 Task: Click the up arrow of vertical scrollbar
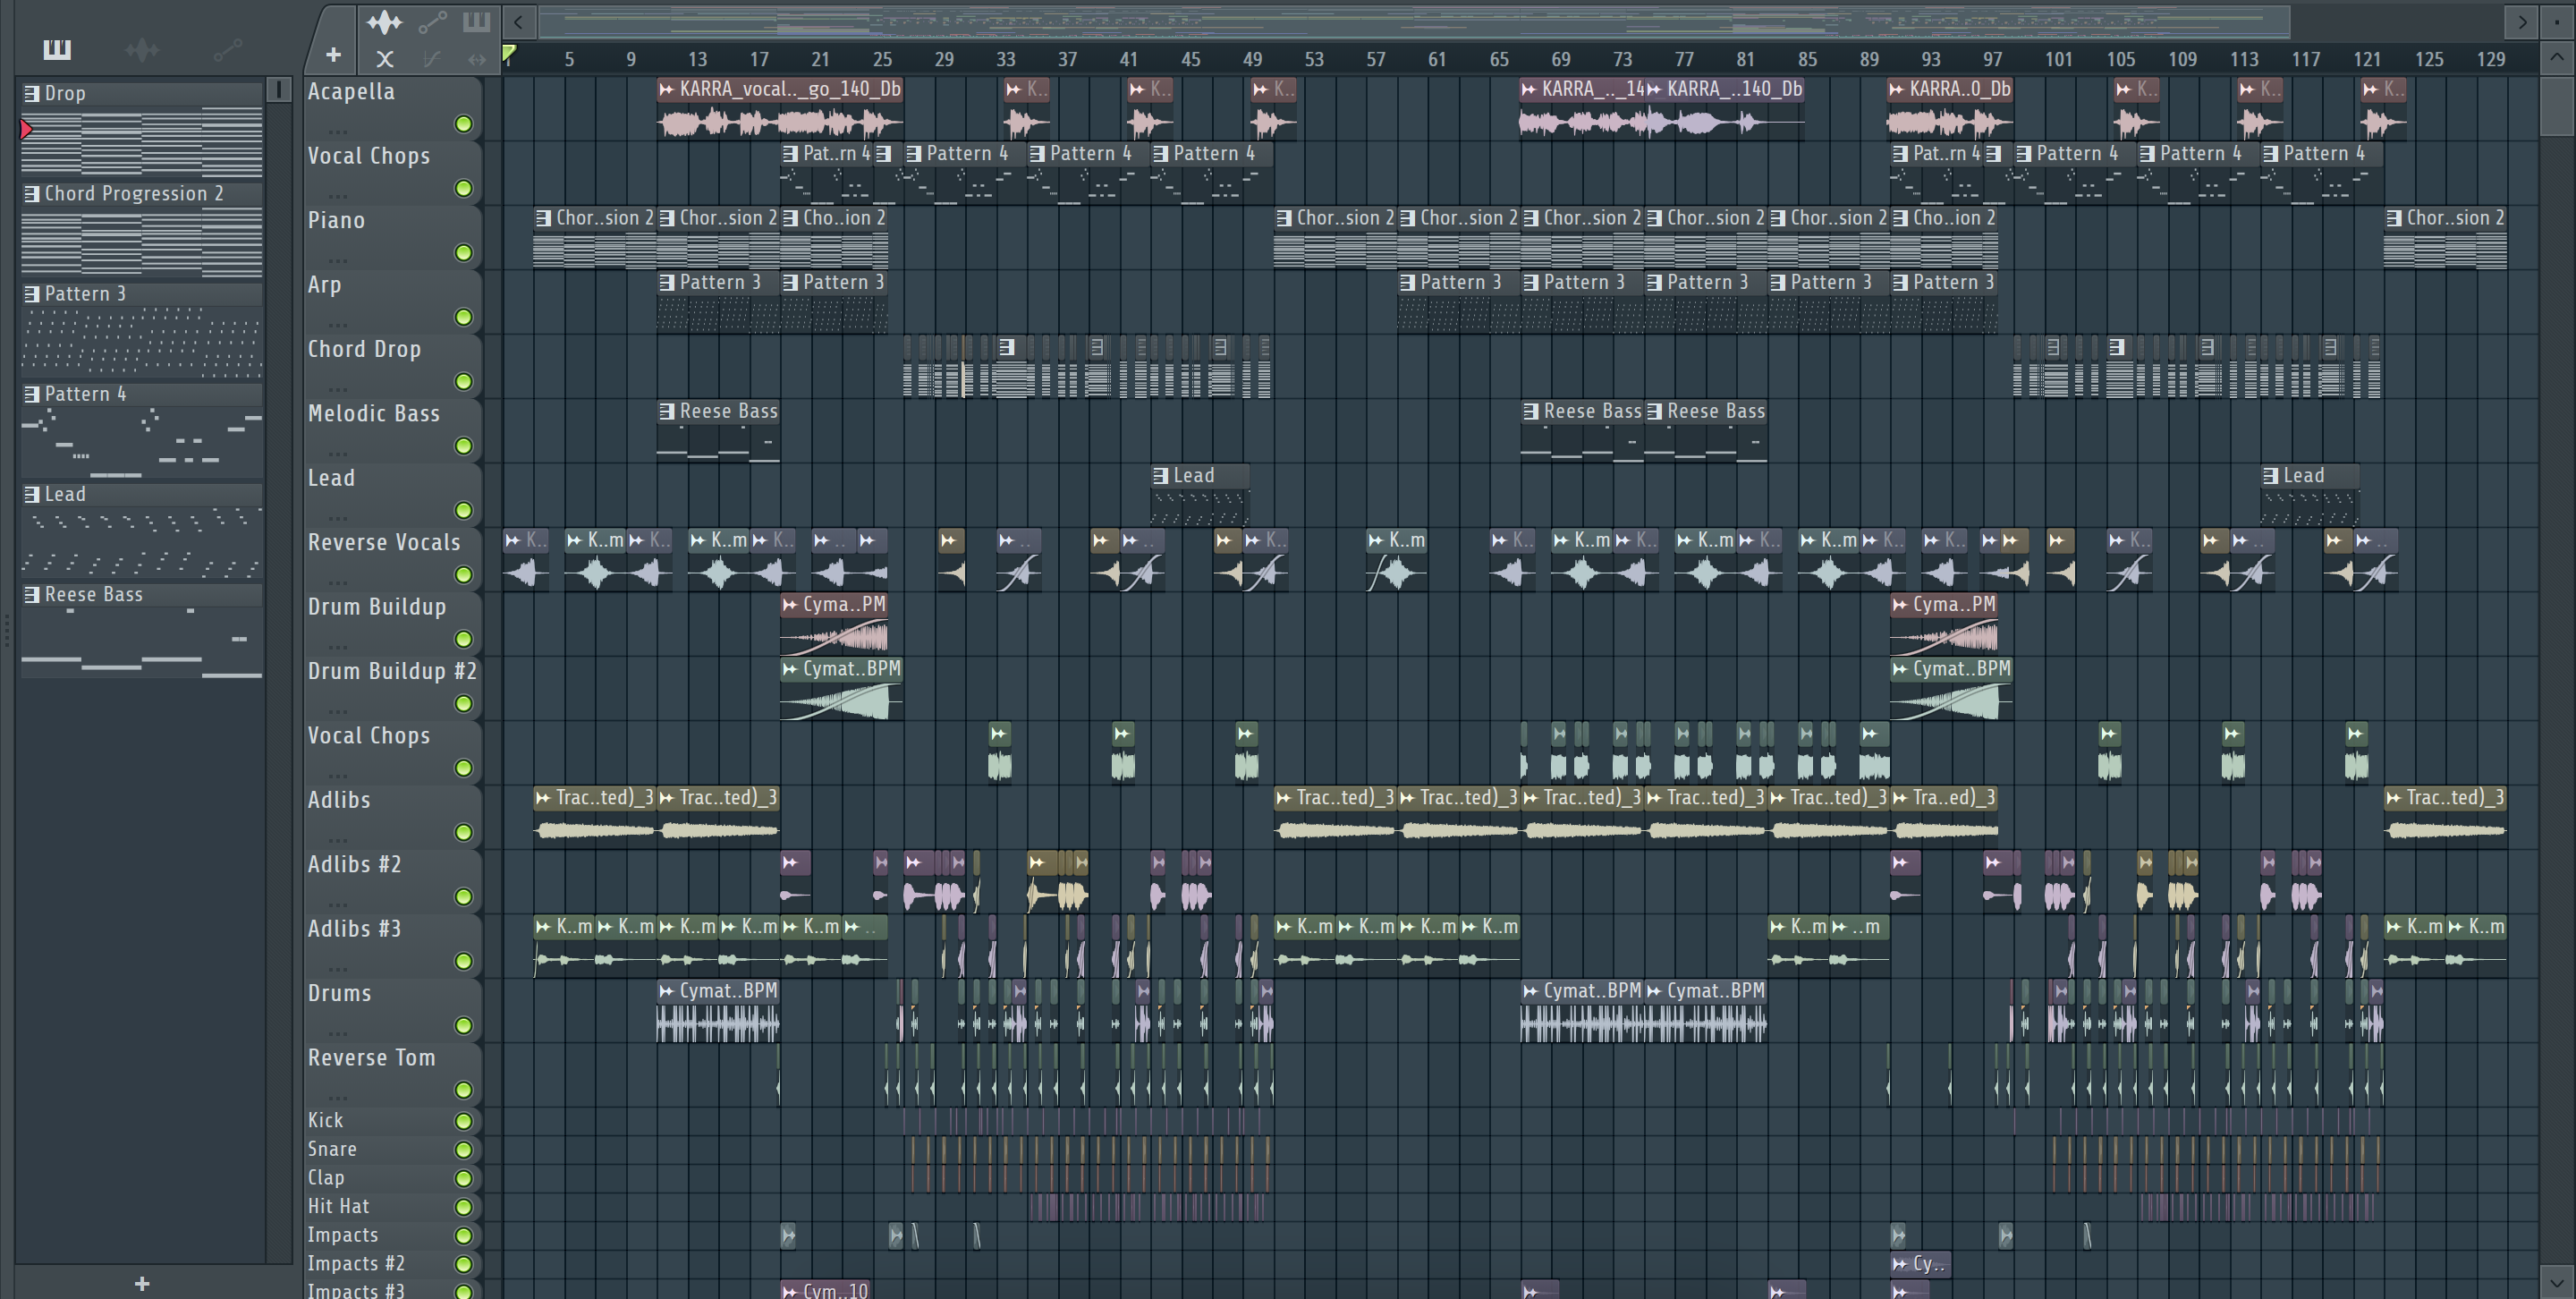tap(2556, 57)
